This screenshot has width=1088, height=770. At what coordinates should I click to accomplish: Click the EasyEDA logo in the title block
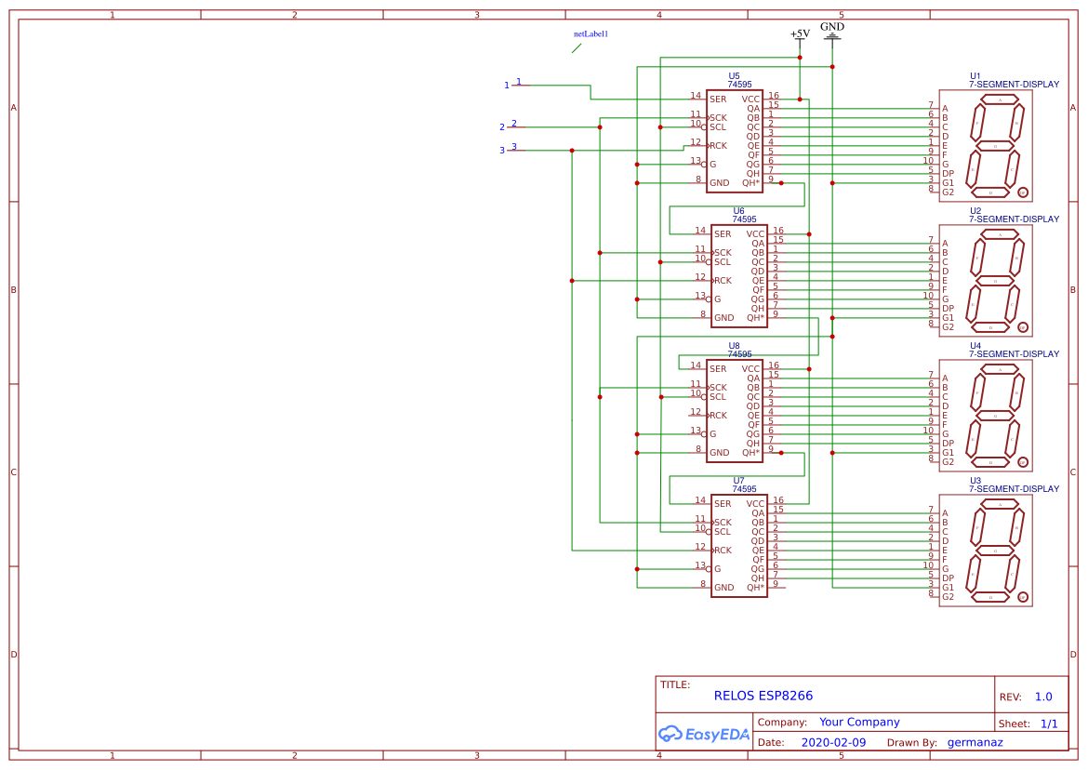(x=704, y=734)
